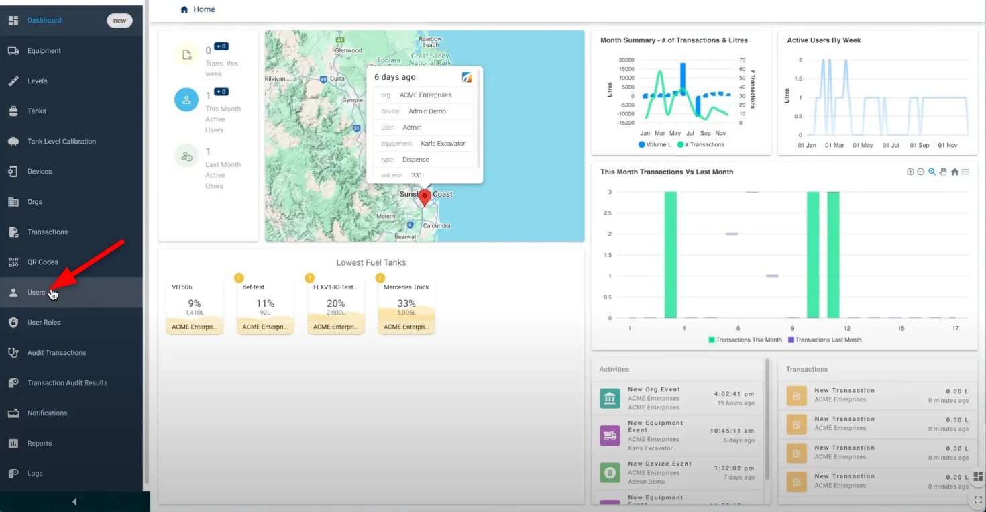This screenshot has height=512, width=986.
Task: Open the Users menu item
Action: tap(71, 293)
